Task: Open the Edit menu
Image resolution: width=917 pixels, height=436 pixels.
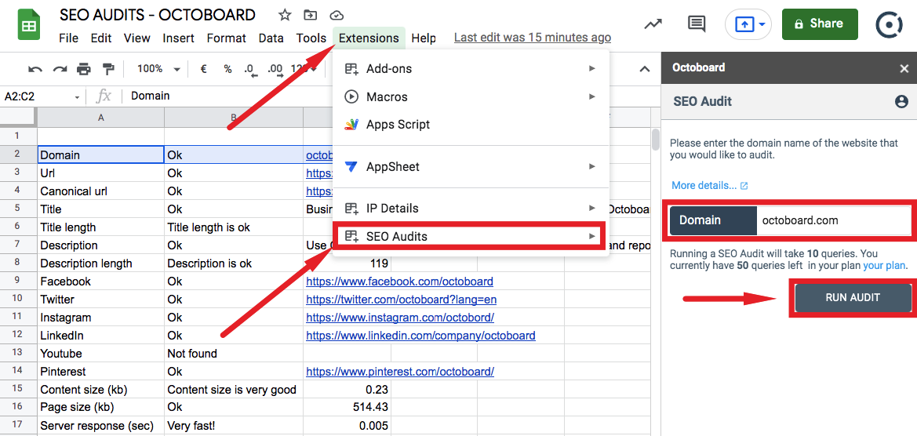Action: 101,38
